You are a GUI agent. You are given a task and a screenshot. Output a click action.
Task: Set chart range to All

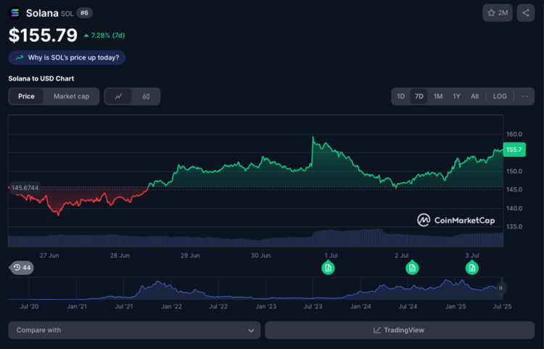click(x=474, y=97)
